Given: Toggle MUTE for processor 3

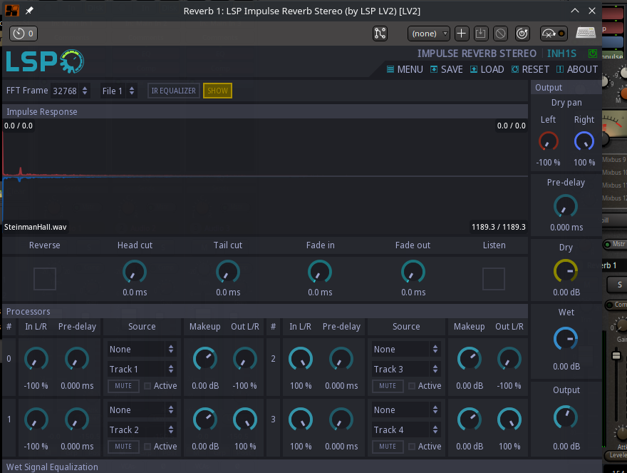Looking at the screenshot, I should click(x=388, y=447).
